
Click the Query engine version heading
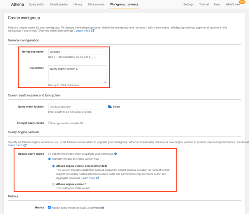(23, 132)
